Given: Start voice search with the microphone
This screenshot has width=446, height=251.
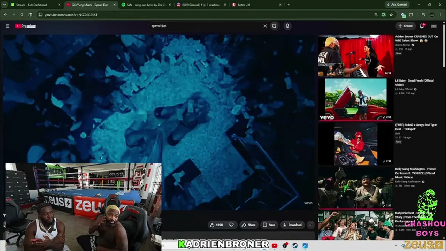Looking at the screenshot, I should [287, 26].
